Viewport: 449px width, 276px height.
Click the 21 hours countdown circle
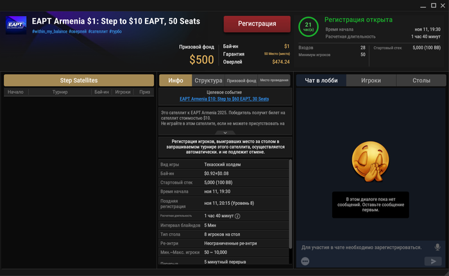pos(309,26)
